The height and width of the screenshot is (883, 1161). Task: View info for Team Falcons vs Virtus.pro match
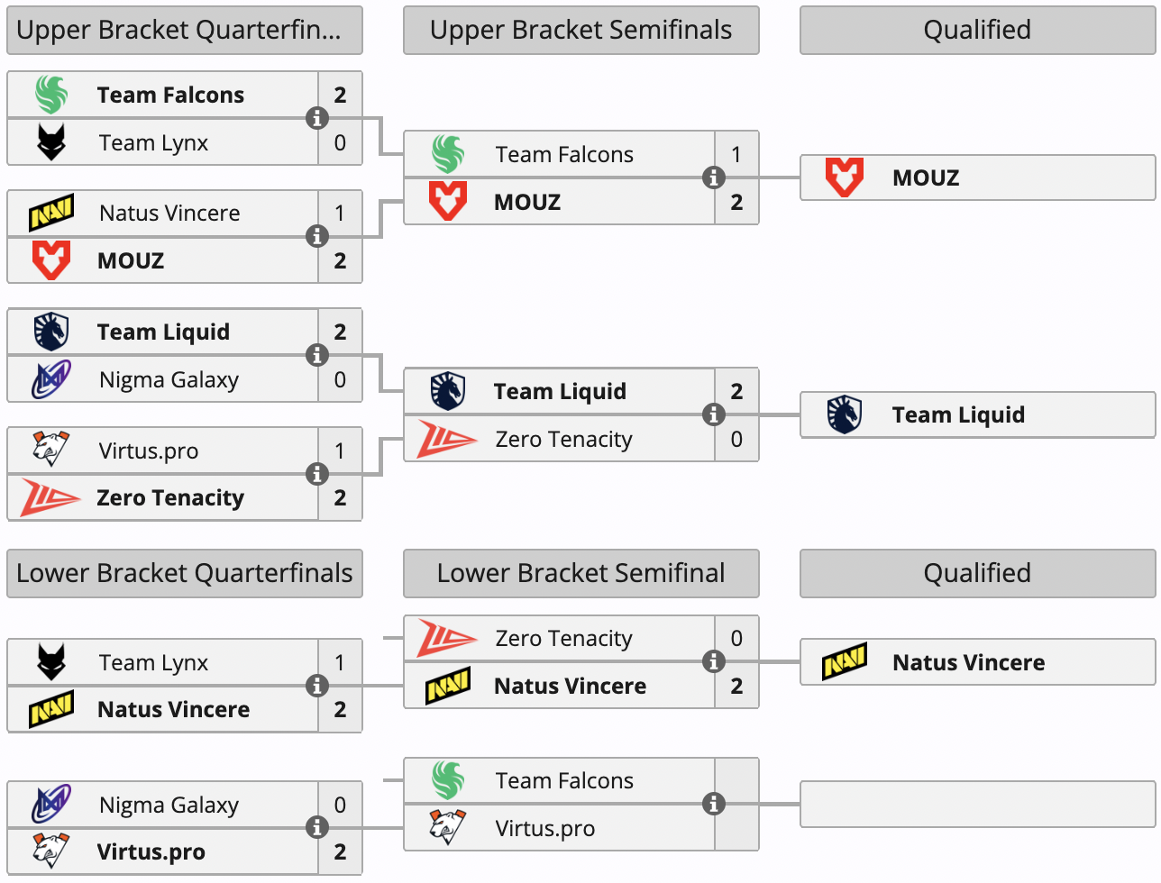(x=713, y=804)
